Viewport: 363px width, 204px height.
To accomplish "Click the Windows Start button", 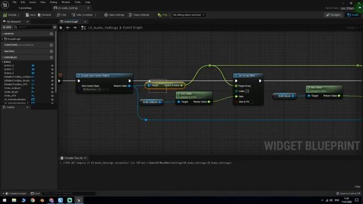I will (5, 200).
